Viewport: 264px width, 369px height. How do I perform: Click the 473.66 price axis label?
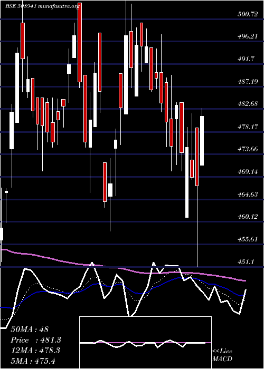tap(248, 149)
